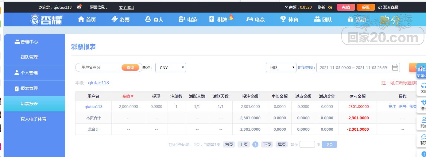Click the qiutao118 link after 本级
The height and width of the screenshot is (157, 426).
pos(99,83)
